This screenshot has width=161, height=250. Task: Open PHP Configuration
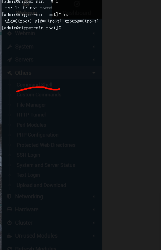click(x=37, y=135)
